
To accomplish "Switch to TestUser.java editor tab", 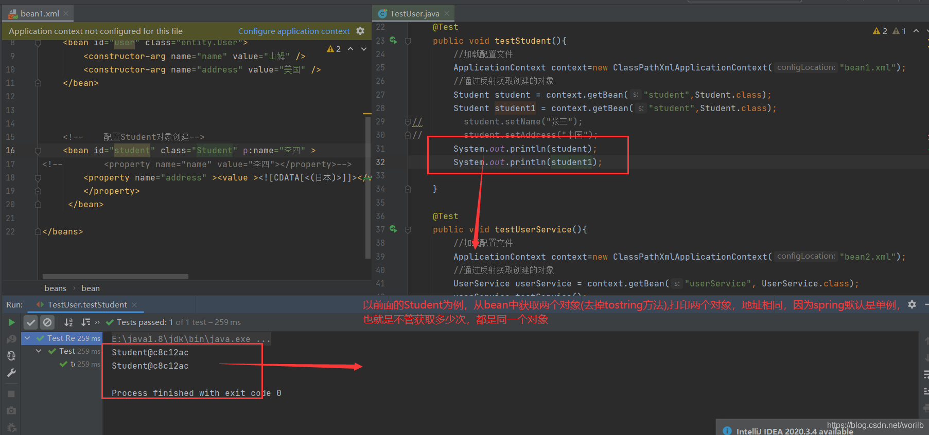I will click(x=414, y=14).
